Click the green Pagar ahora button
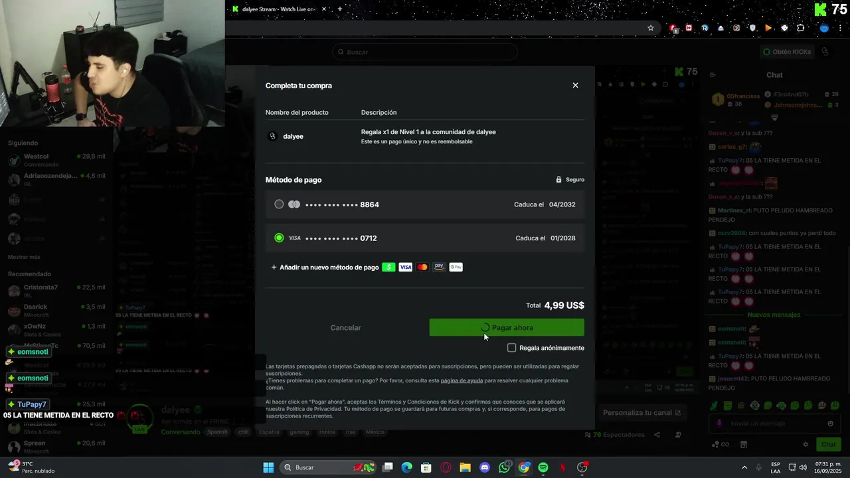This screenshot has width=850, height=478. tap(507, 327)
